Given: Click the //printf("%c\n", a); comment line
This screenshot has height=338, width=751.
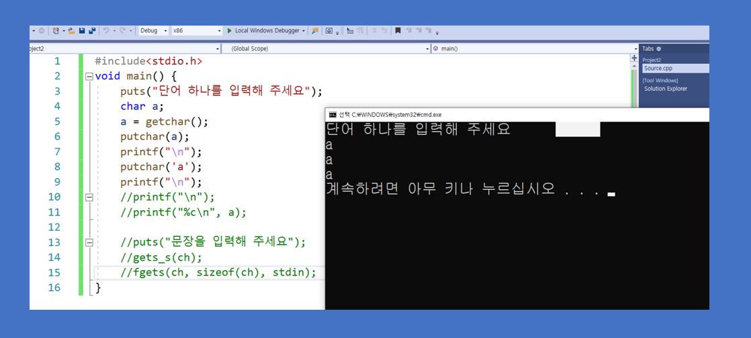Looking at the screenshot, I should tap(183, 212).
